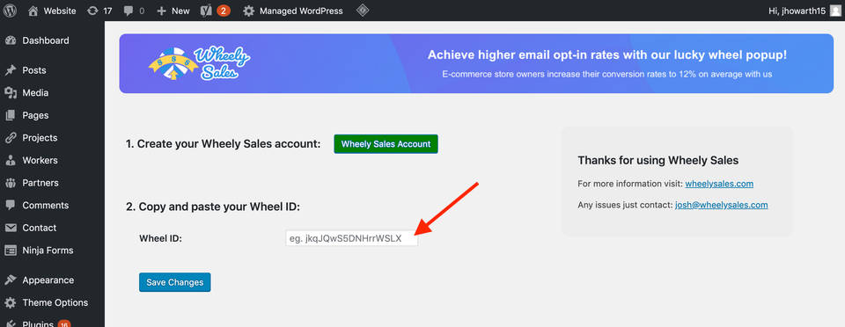This screenshot has height=327, width=845.
Task: Click the Ninja Forms icon
Action: 11,251
